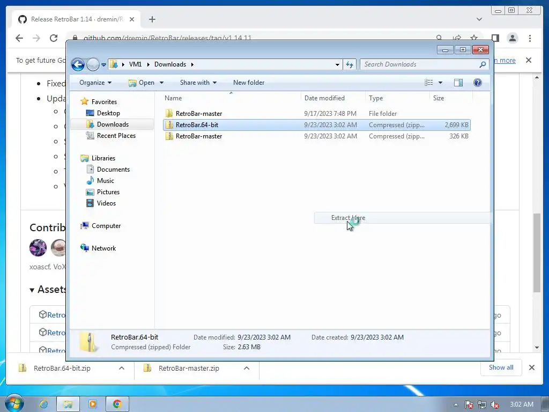The height and width of the screenshot is (412, 549).
Task: Select the RetroBar-master 326 KB zip file
Action: point(317,136)
